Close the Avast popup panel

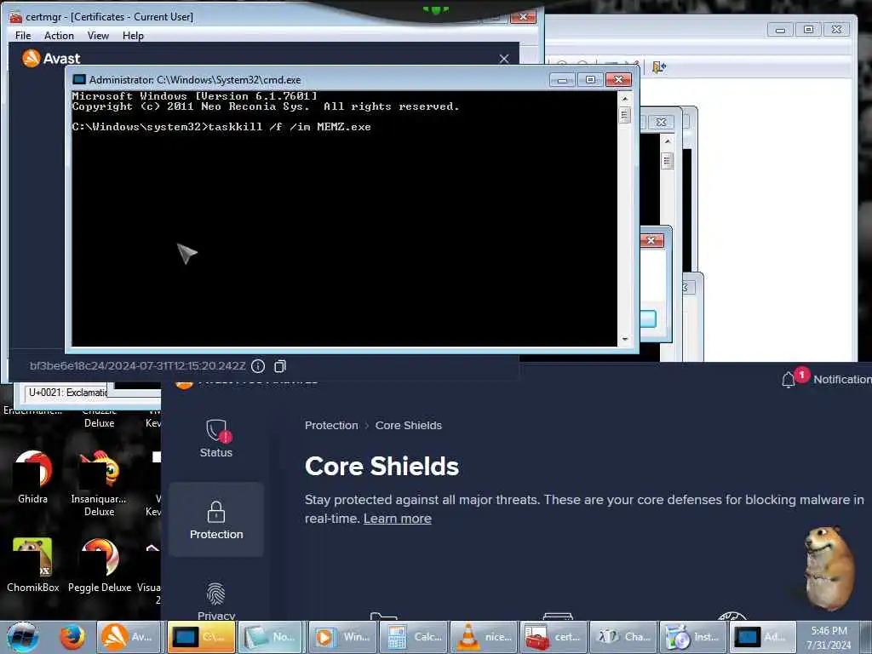pyautogui.click(x=504, y=59)
